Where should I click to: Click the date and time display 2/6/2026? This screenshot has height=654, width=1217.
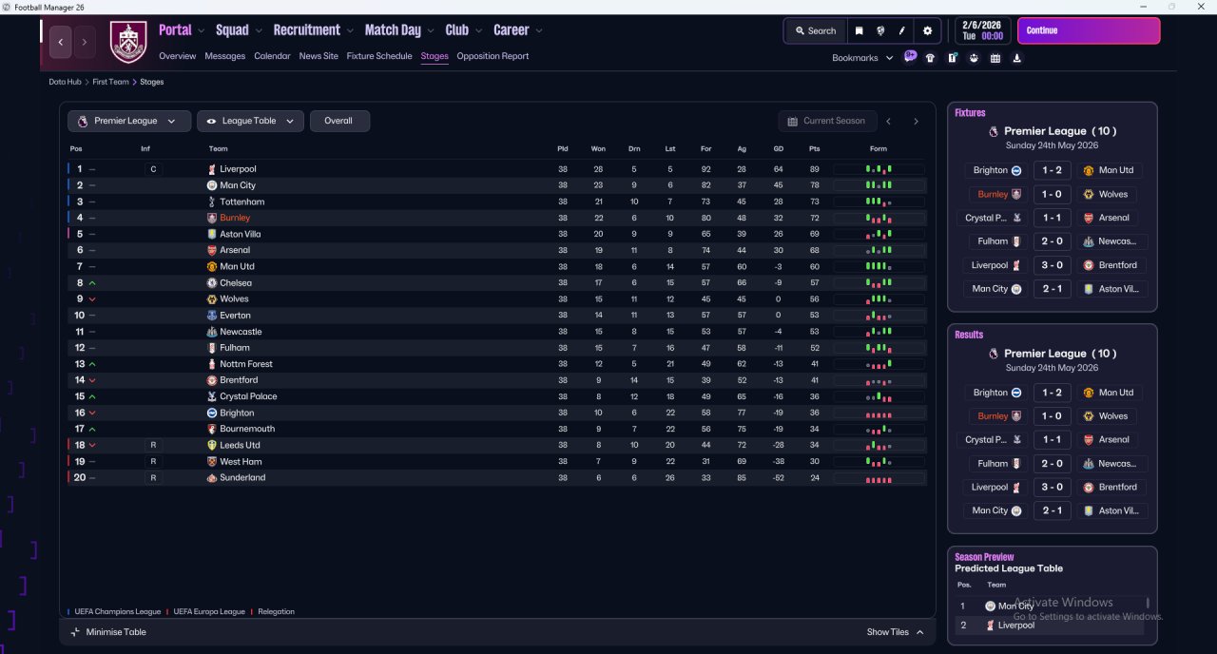(982, 30)
